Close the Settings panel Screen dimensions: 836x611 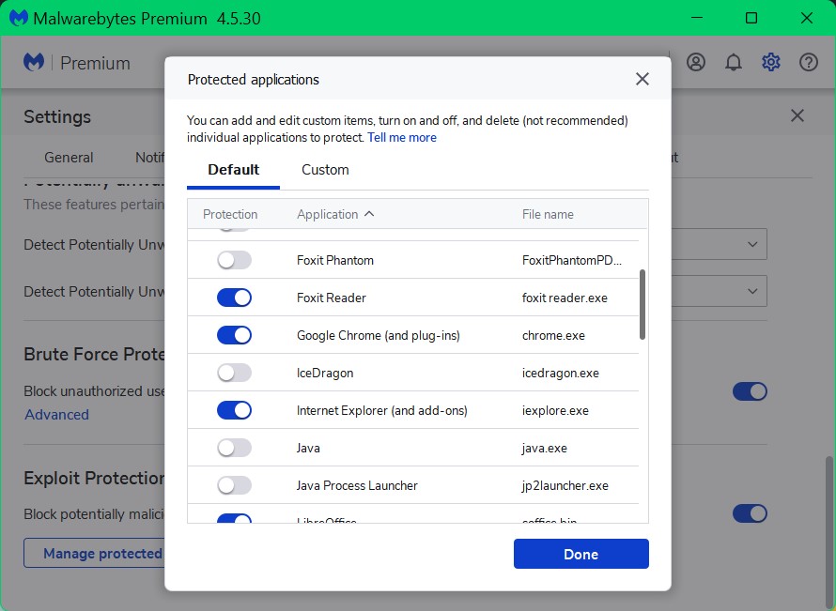pyautogui.click(x=797, y=116)
